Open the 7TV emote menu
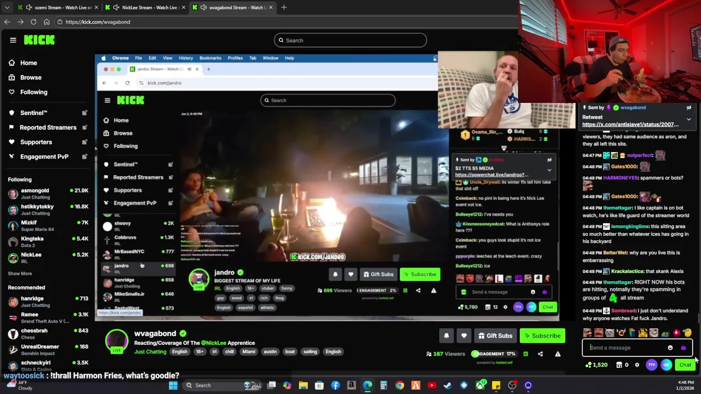The image size is (701, 394). click(x=652, y=365)
